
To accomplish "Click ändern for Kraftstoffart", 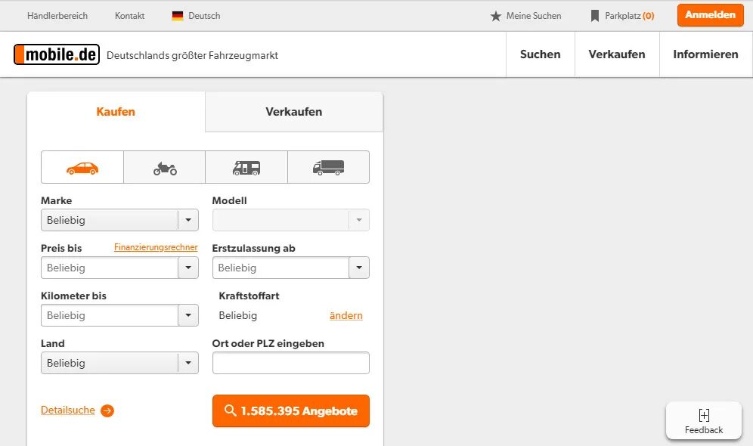I will point(346,315).
